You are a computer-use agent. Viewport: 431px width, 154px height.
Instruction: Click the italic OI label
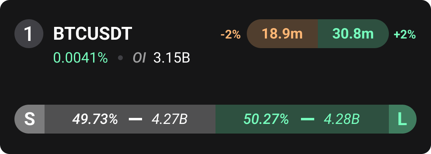click(x=139, y=58)
